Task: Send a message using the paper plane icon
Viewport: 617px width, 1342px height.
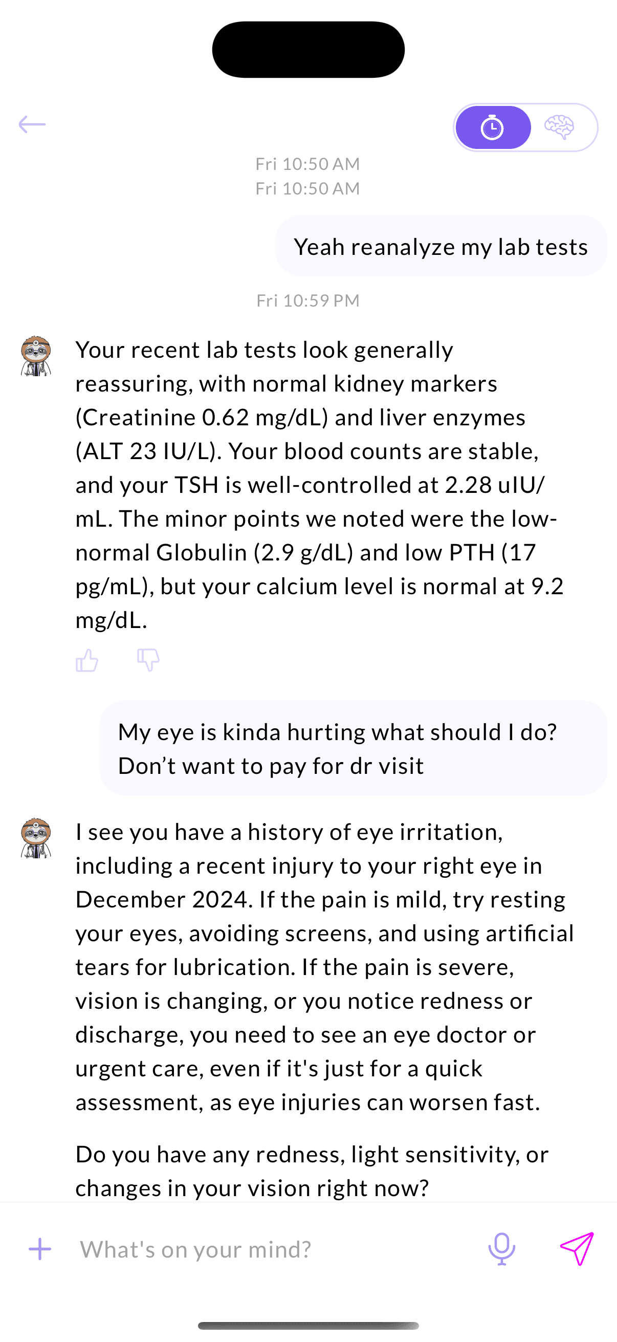Action: (x=578, y=1248)
